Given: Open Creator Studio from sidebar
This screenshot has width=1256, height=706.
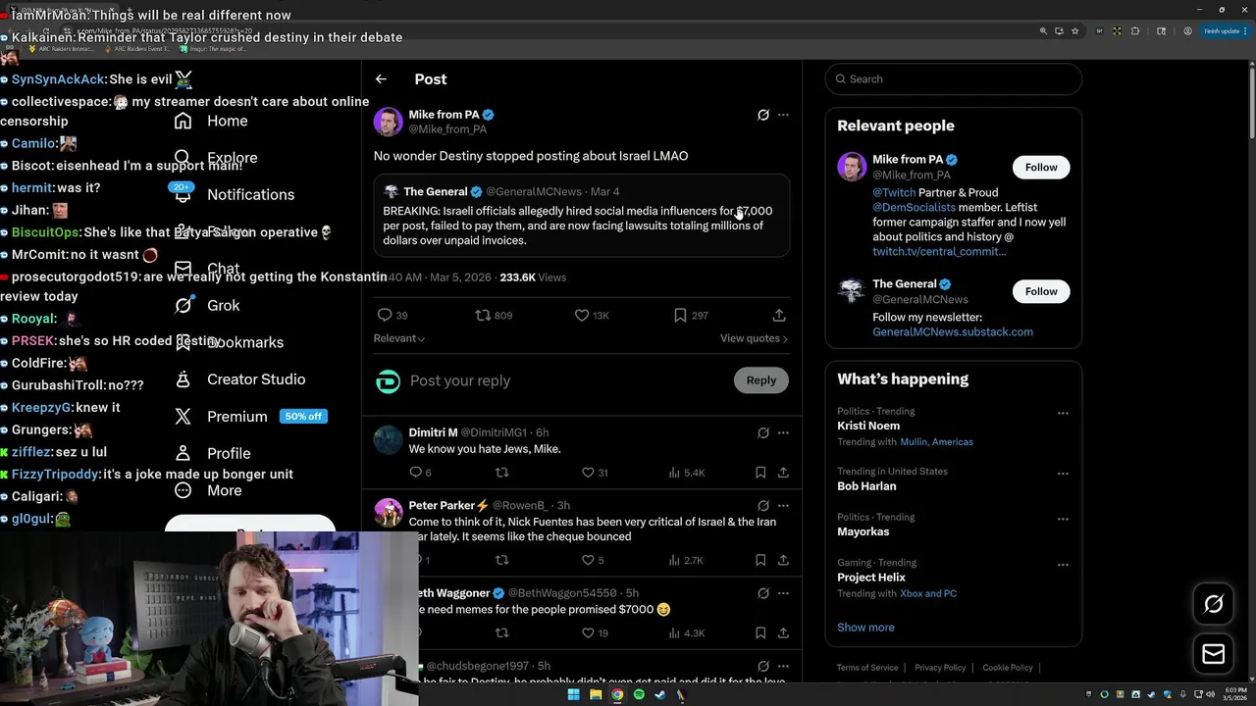Looking at the screenshot, I should tap(239, 379).
